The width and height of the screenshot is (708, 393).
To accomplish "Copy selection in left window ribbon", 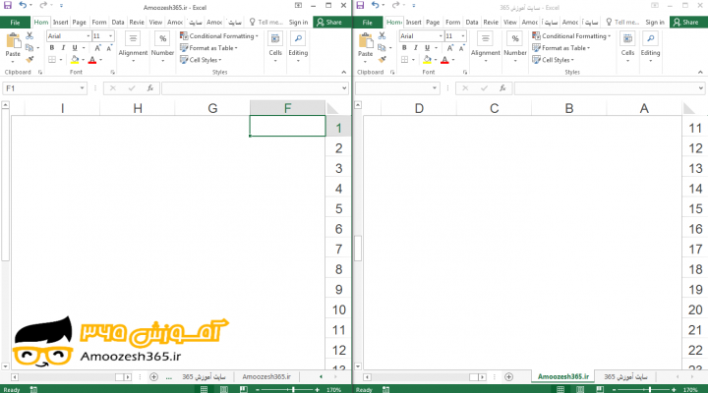I will pyautogui.click(x=29, y=47).
